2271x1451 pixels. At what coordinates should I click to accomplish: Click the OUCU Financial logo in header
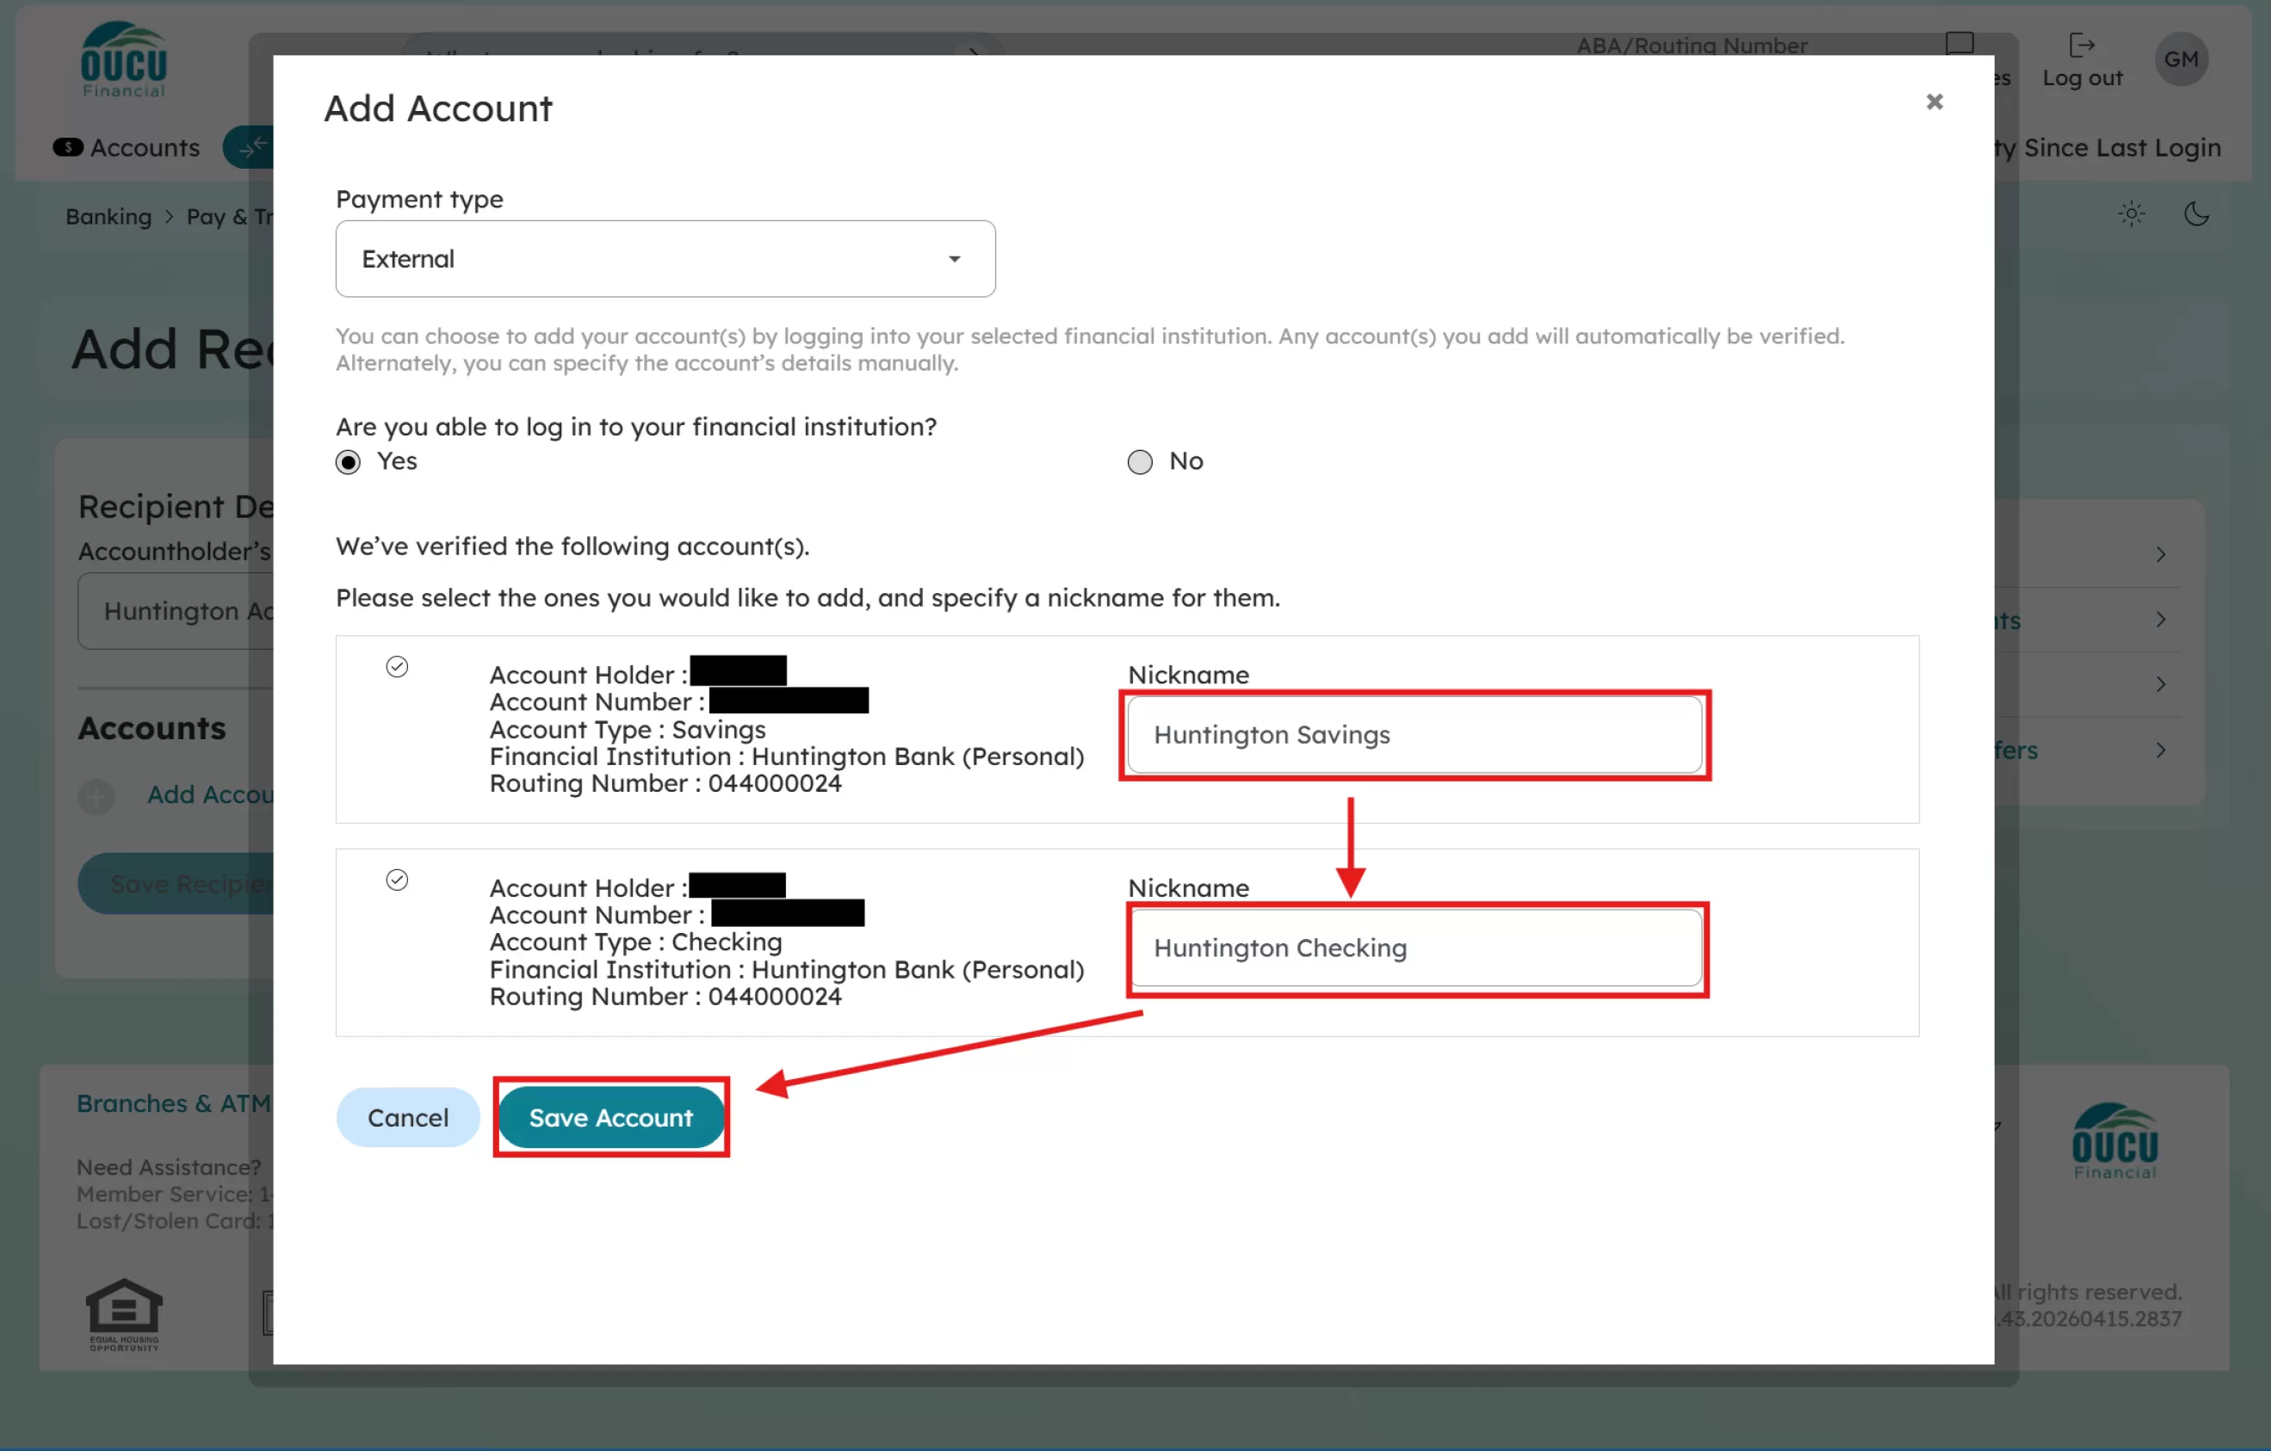click(124, 59)
